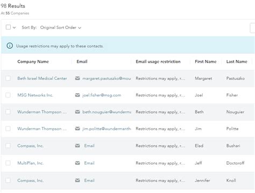This screenshot has height=193, width=255.
Task: Click the restriction text in Margaret's row
Action: (x=160, y=78)
